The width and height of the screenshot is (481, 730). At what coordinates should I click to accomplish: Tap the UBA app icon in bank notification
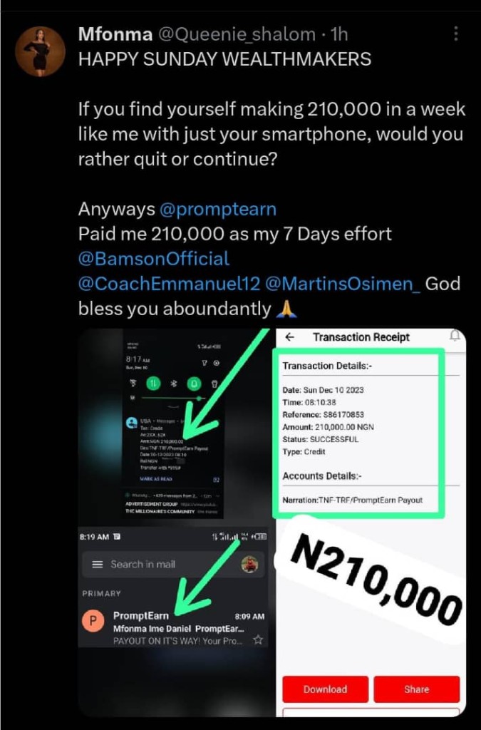coord(132,423)
